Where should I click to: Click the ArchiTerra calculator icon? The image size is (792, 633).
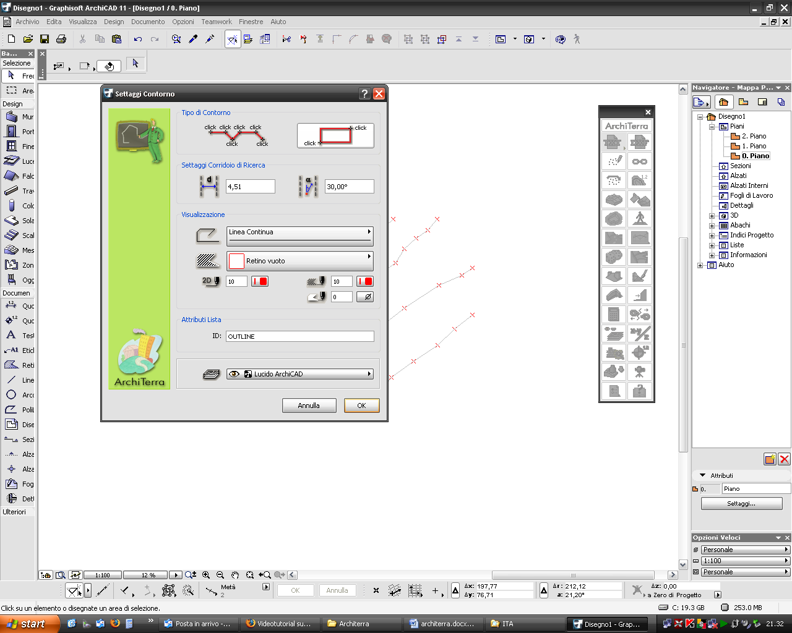[614, 315]
